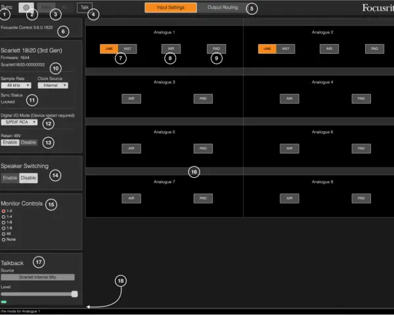Toggle PAD on Analogue 1
This screenshot has width=394, height=315.
[216, 49]
